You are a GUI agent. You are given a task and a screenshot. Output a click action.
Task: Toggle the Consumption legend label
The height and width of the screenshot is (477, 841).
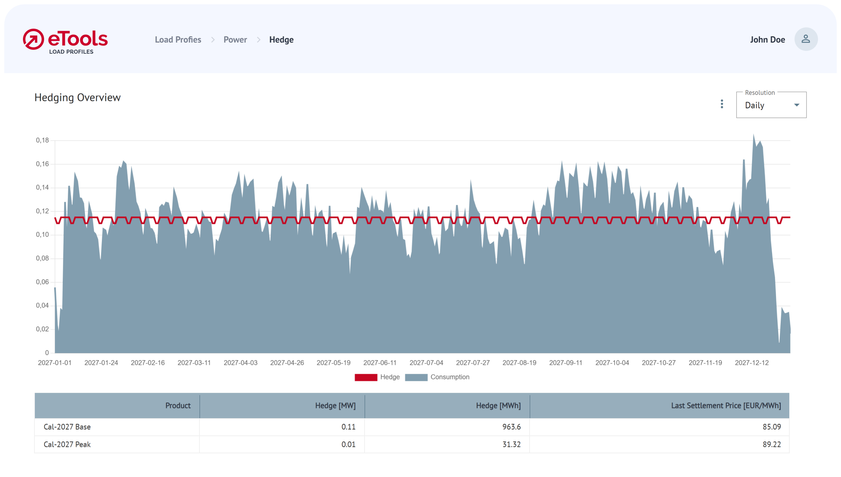click(x=450, y=377)
